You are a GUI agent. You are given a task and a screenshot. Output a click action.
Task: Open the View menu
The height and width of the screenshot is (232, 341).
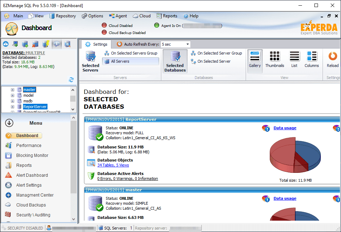36,16
